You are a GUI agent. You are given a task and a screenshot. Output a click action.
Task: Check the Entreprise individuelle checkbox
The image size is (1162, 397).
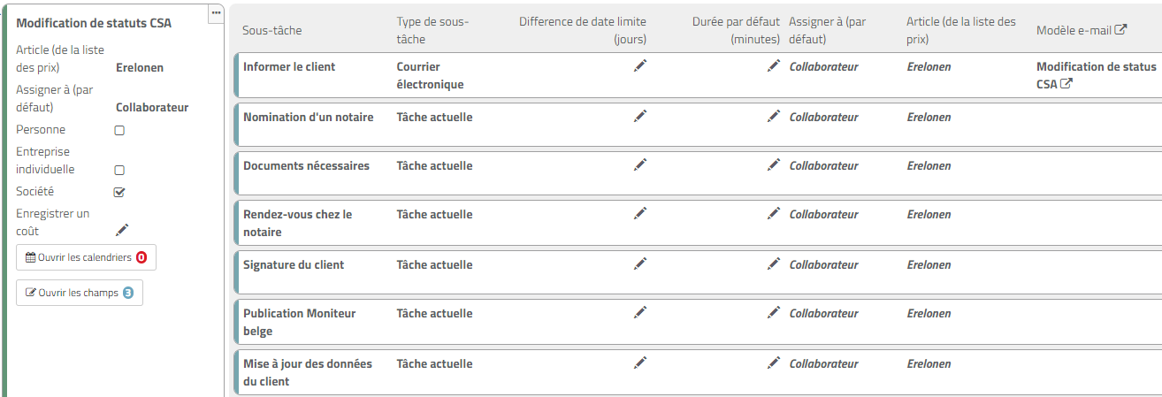[x=119, y=170]
